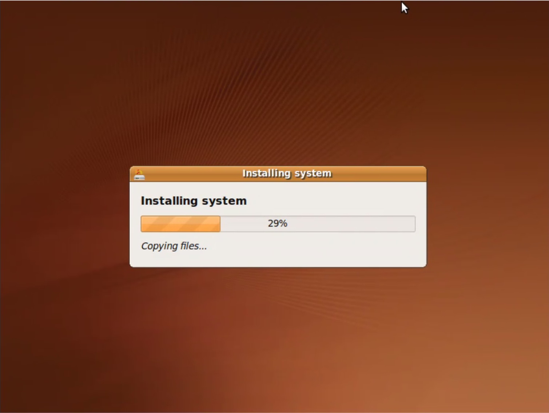Click the bold 'Installing system' heading
This screenshot has height=413, width=549.
(194, 201)
